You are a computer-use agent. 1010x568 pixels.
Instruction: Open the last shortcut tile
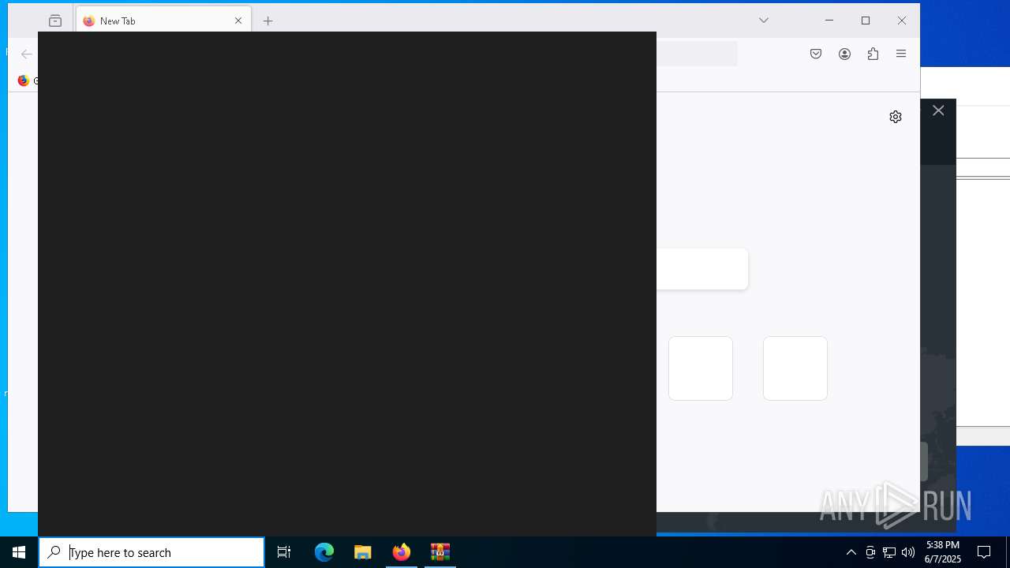[795, 368]
